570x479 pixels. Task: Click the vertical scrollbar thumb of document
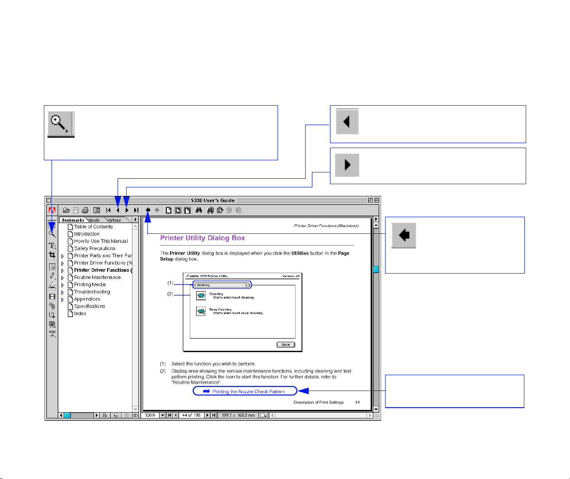pos(375,269)
